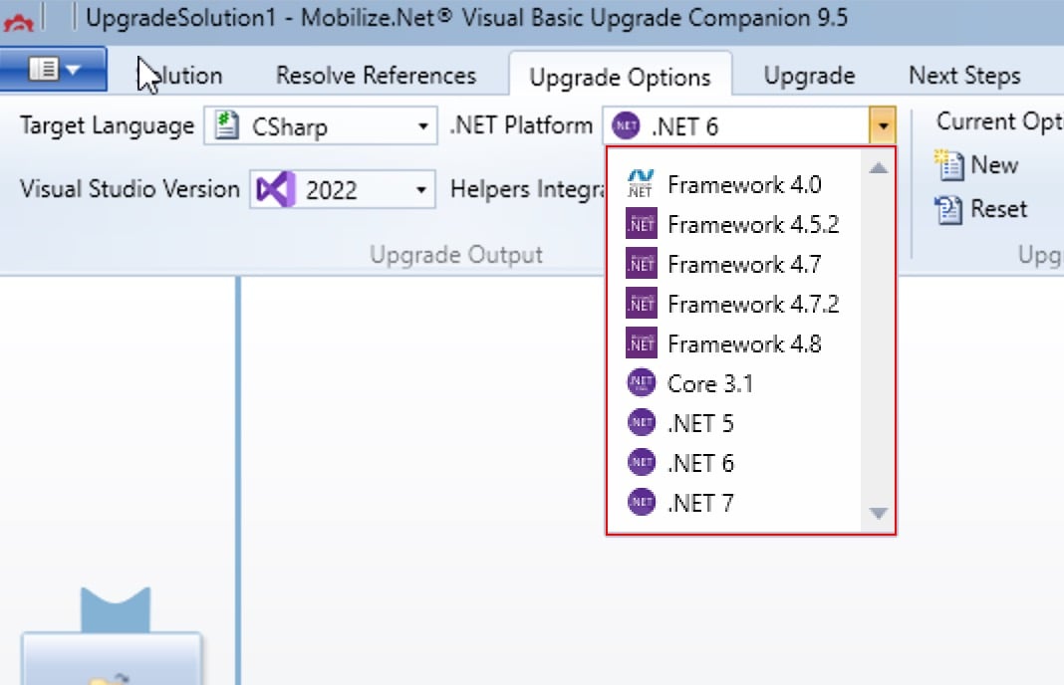Click the Core 3.1 platform icon
Image resolution: width=1064 pixels, height=685 pixels.
click(x=642, y=382)
